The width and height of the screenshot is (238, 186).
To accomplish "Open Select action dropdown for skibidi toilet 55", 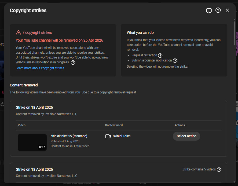I will [186, 136].
